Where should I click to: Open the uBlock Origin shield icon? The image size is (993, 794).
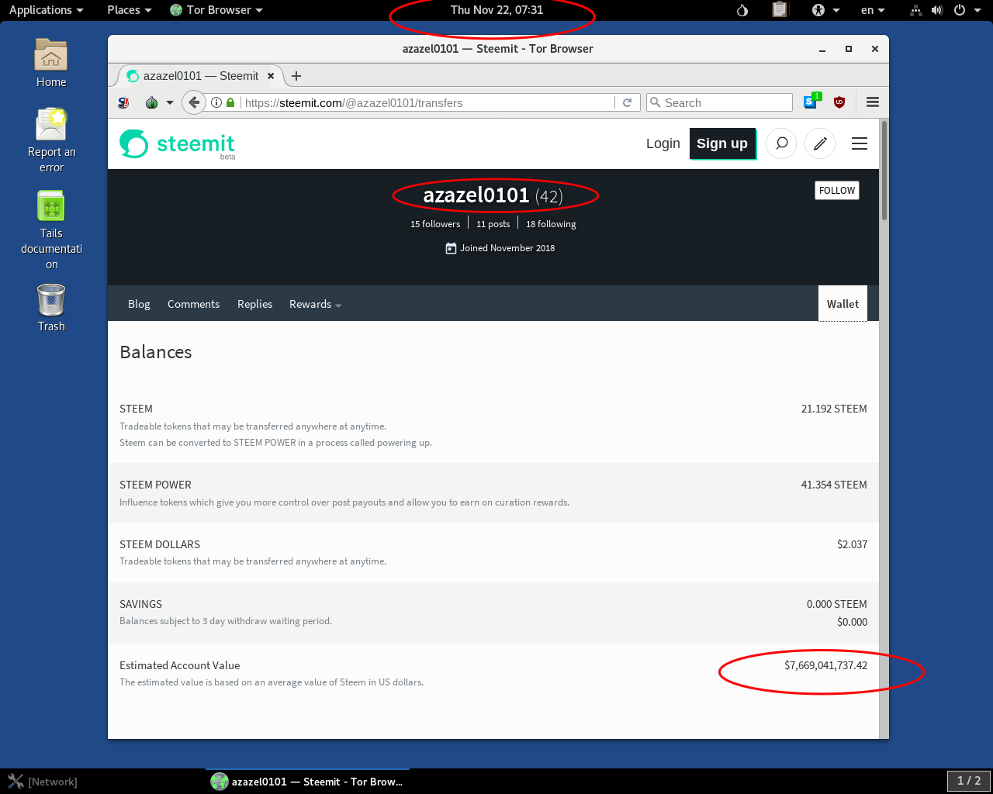(x=839, y=102)
